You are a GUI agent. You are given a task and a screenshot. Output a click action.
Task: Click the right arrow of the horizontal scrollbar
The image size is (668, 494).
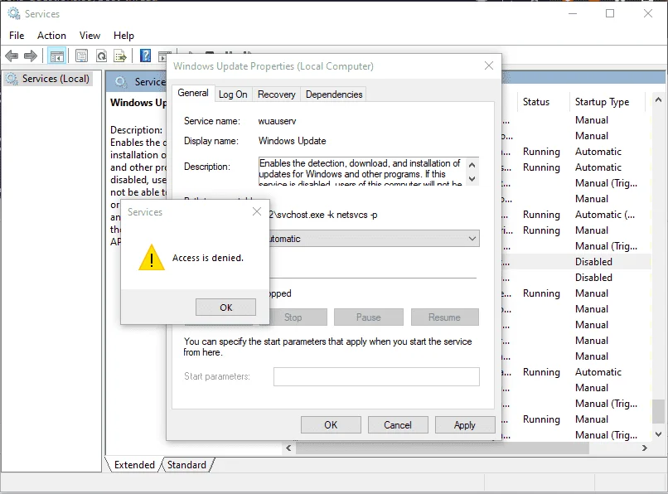click(x=644, y=448)
